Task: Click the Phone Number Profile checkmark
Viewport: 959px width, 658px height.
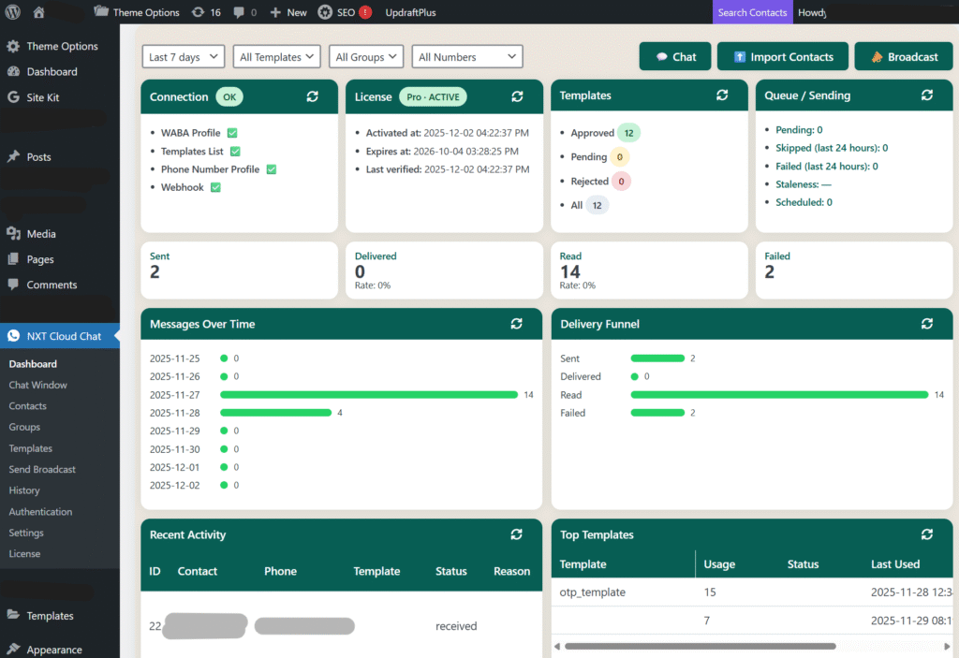Action: 272,169
